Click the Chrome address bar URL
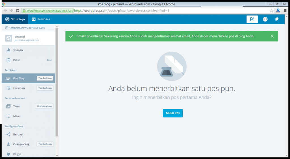Screen dimensions: 290x159 pyautogui.click(x=121, y=10)
